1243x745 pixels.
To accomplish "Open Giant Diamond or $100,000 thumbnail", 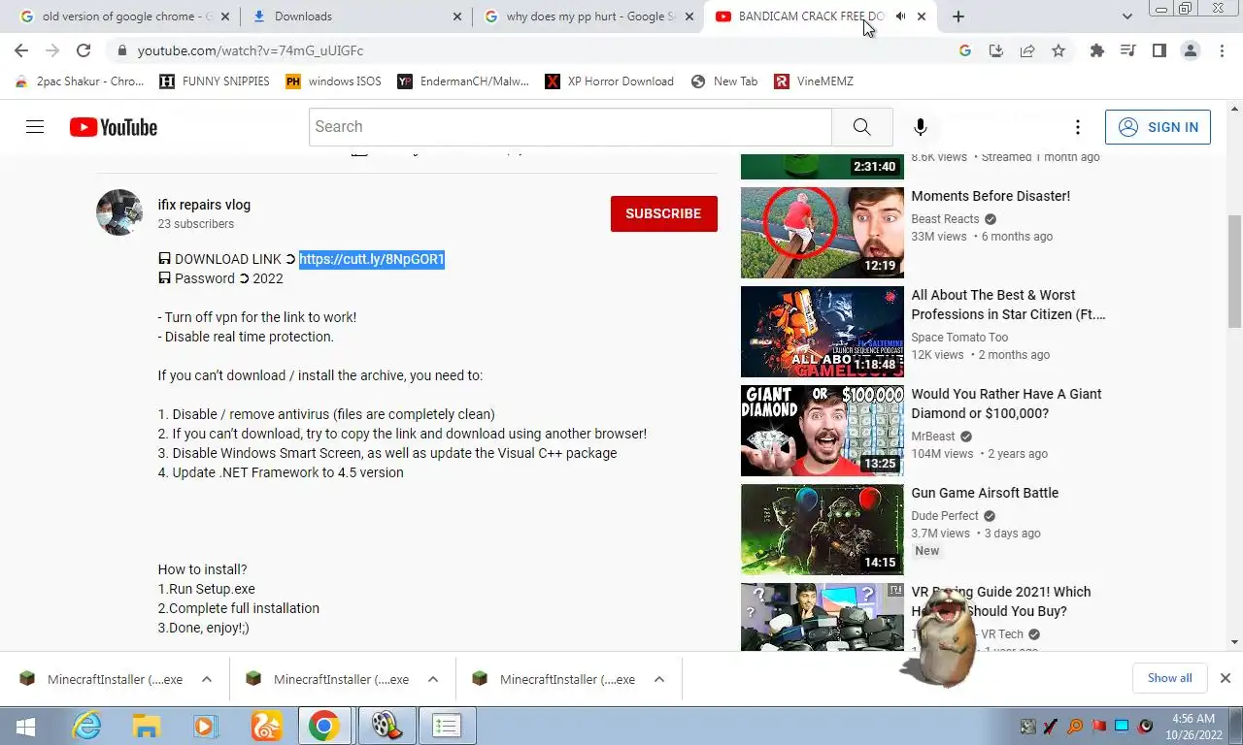I will (823, 431).
